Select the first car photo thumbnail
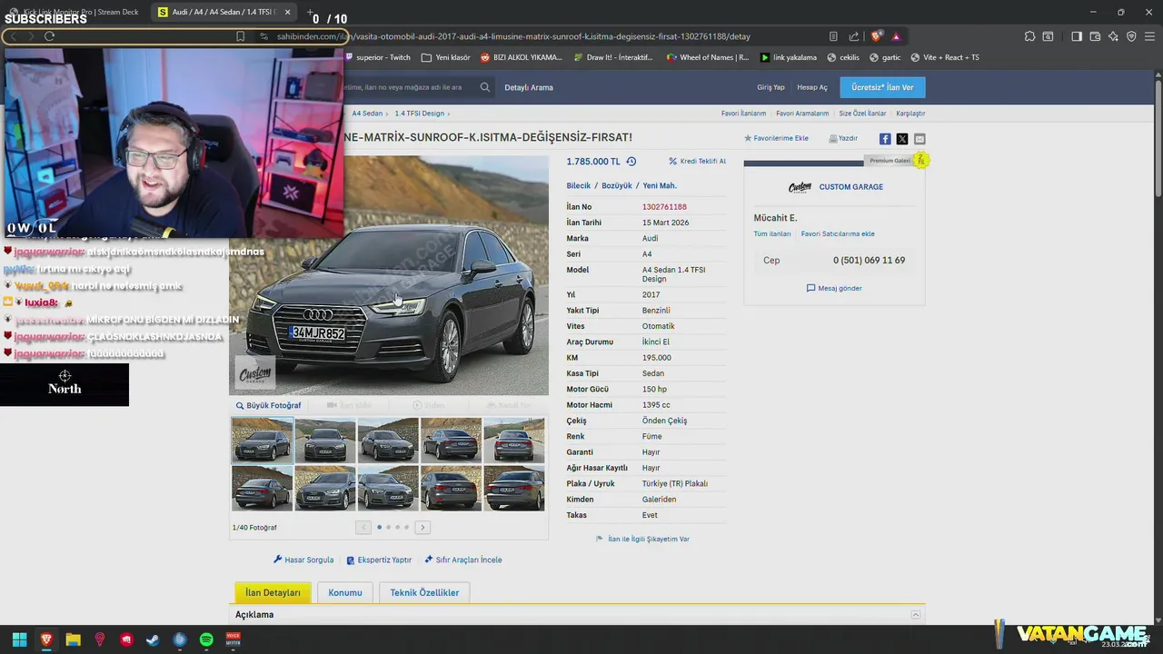The width and height of the screenshot is (1163, 654). click(x=263, y=441)
